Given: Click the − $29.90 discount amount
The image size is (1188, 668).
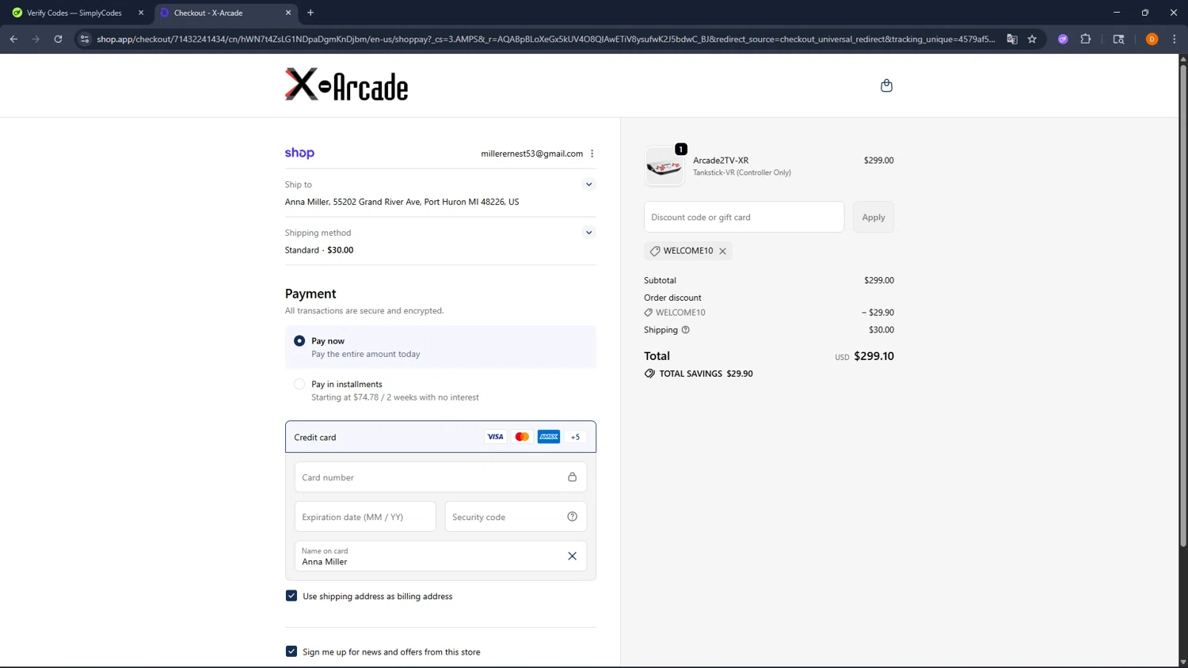Looking at the screenshot, I should pyautogui.click(x=878, y=313).
